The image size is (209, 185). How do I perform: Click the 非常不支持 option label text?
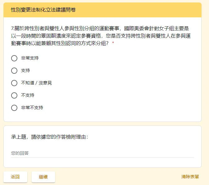(x=32, y=108)
